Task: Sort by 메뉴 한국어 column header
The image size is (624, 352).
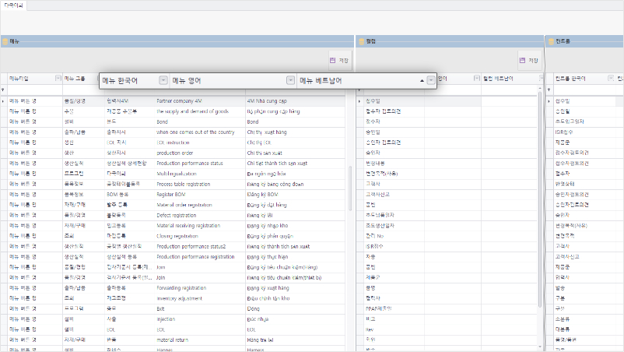Action: coord(120,80)
